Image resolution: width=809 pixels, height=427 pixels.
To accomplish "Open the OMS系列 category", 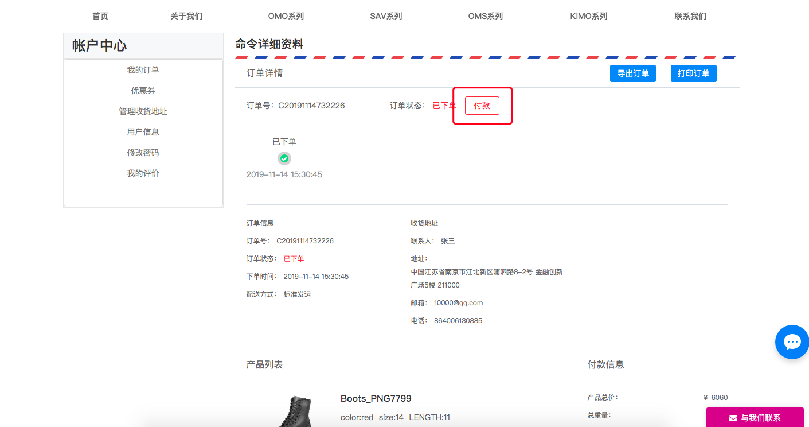I will click(485, 15).
